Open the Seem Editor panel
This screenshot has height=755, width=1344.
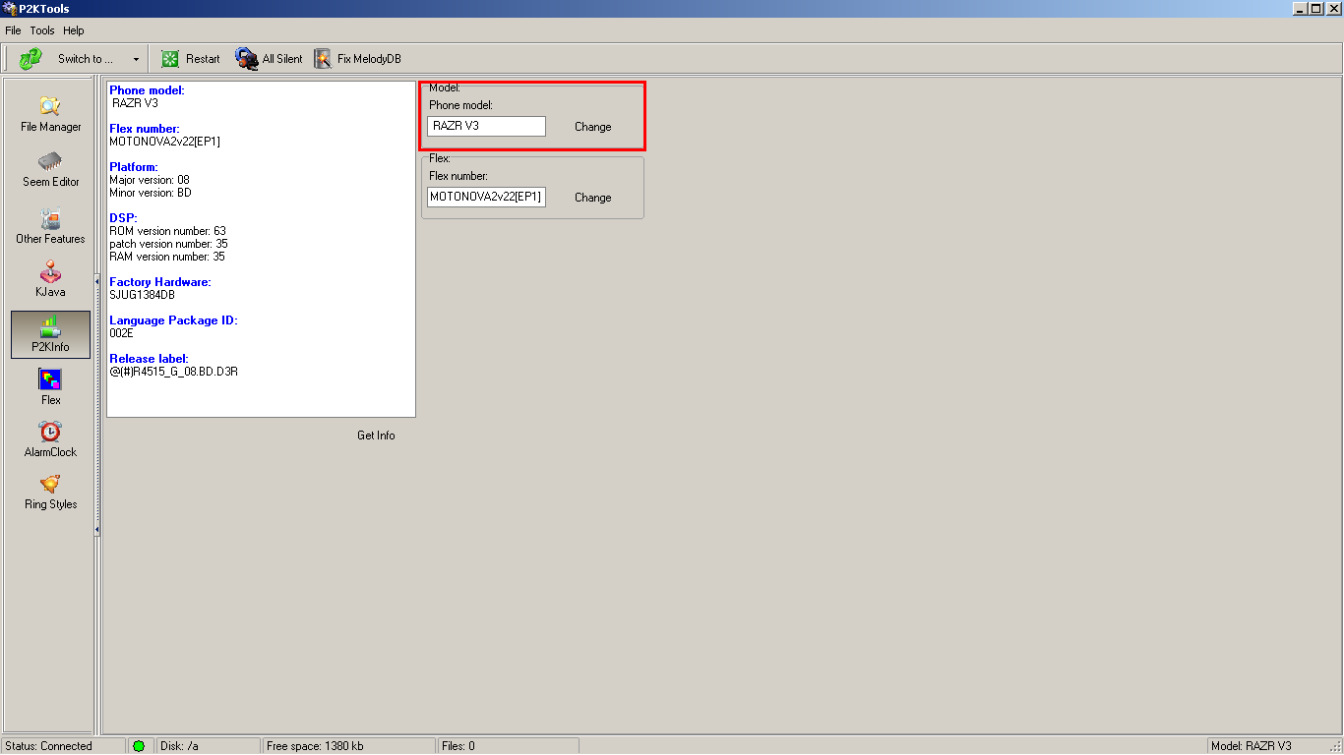coord(51,170)
